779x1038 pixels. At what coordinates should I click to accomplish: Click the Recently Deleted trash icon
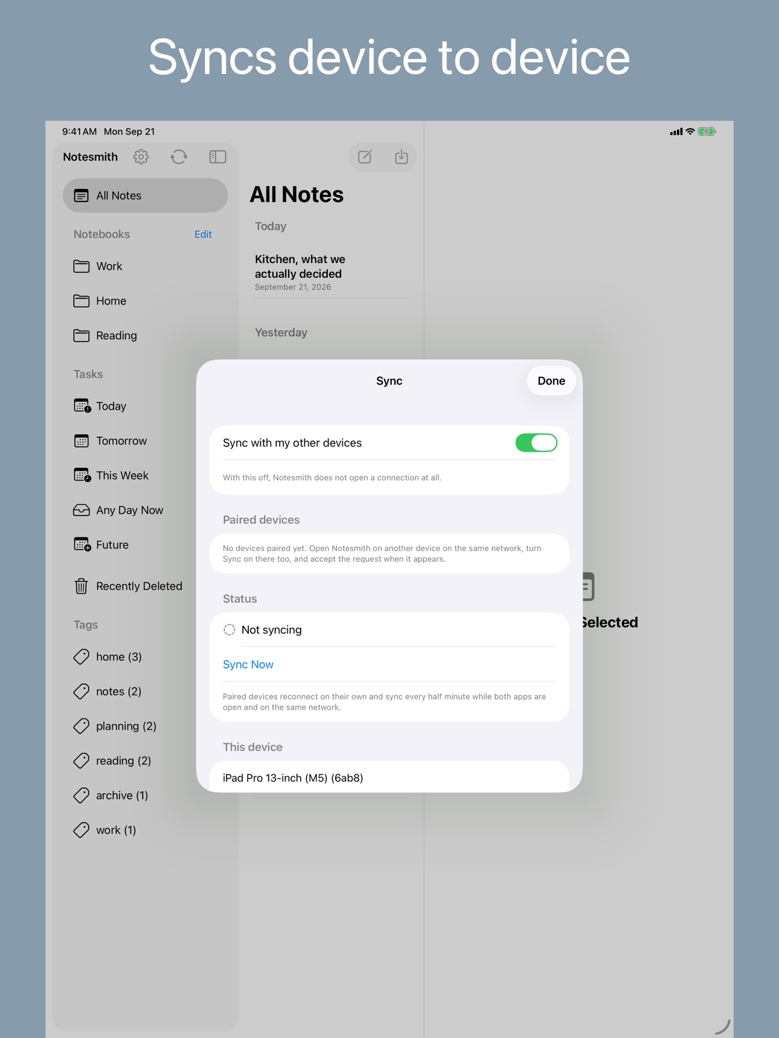(81, 586)
